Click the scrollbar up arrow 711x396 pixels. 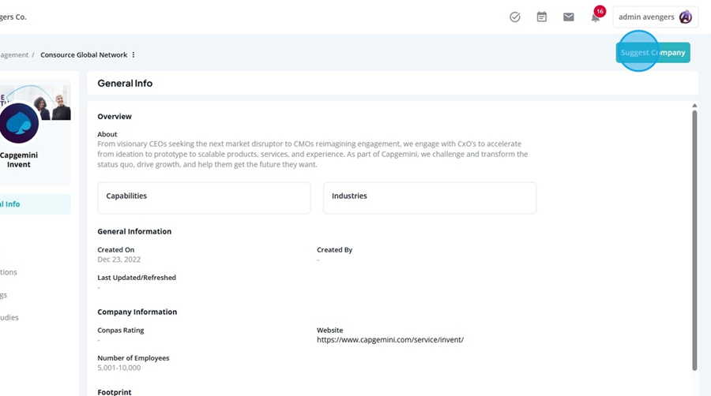[694, 106]
